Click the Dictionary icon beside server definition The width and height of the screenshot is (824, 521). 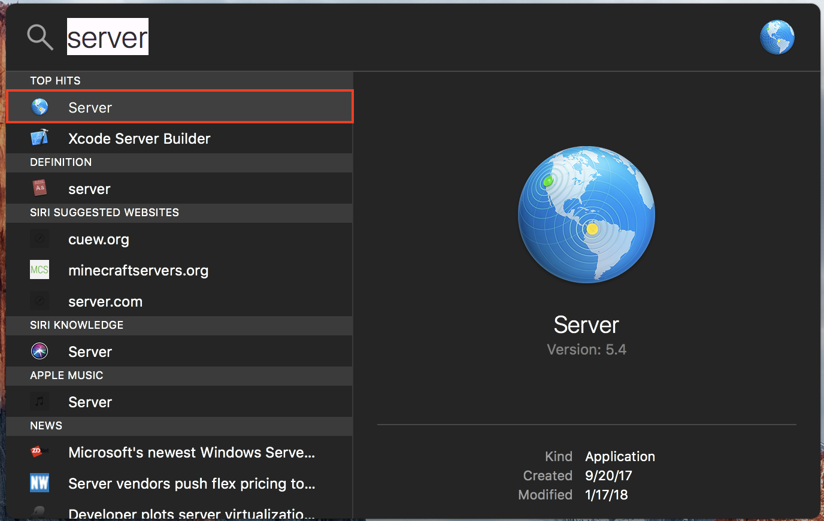40,189
